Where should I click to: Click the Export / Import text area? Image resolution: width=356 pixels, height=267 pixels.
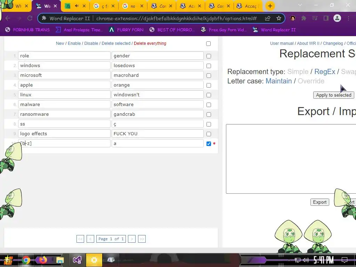coord(291,159)
